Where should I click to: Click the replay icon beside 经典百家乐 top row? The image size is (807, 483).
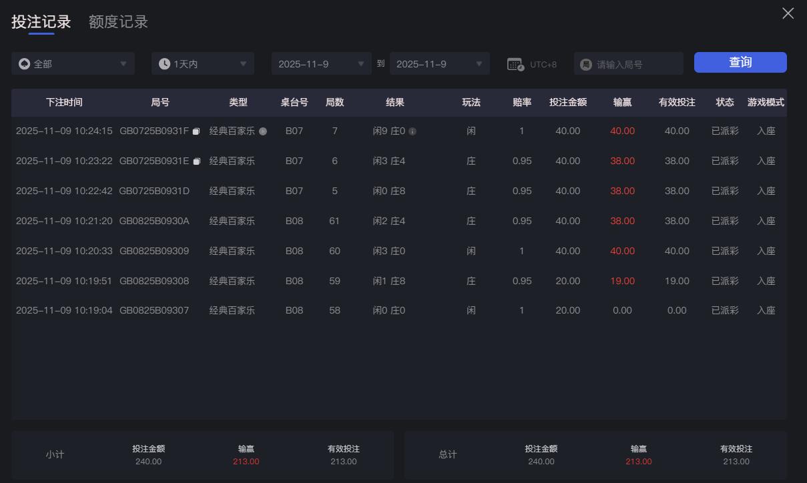point(263,131)
